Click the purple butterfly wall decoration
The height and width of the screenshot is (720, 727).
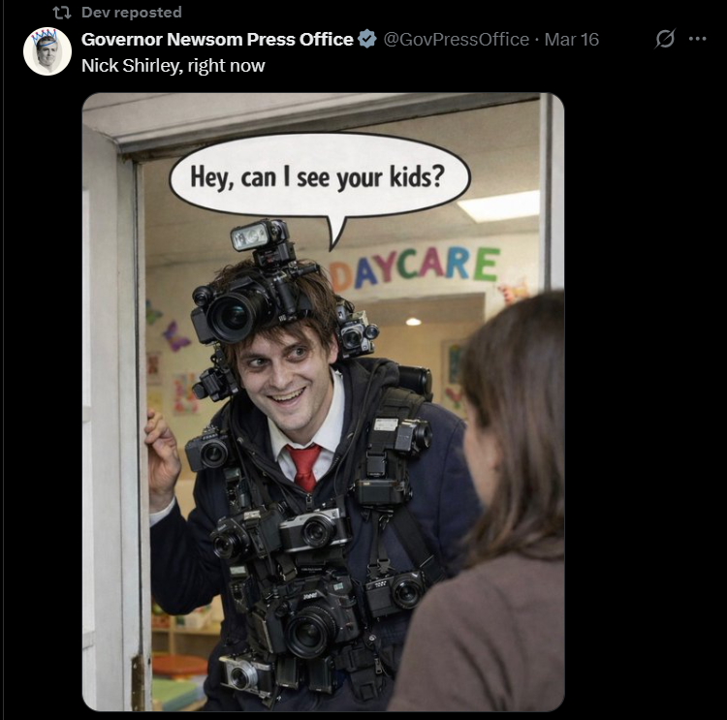[x=174, y=335]
